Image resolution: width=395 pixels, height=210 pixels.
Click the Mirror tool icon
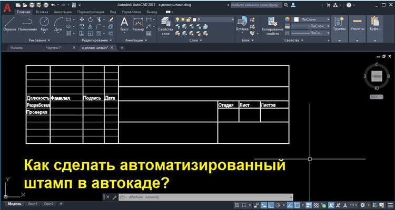click(x=90, y=27)
